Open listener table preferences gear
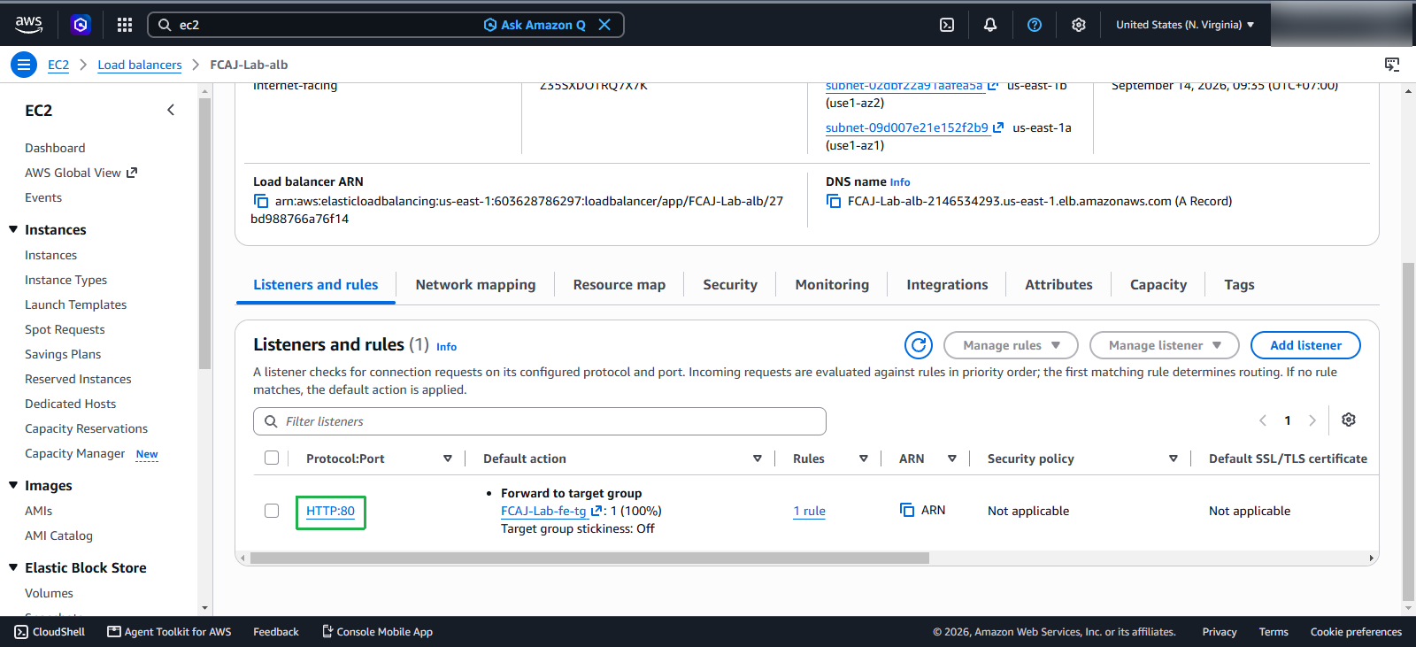This screenshot has height=647, width=1416. [x=1349, y=420]
